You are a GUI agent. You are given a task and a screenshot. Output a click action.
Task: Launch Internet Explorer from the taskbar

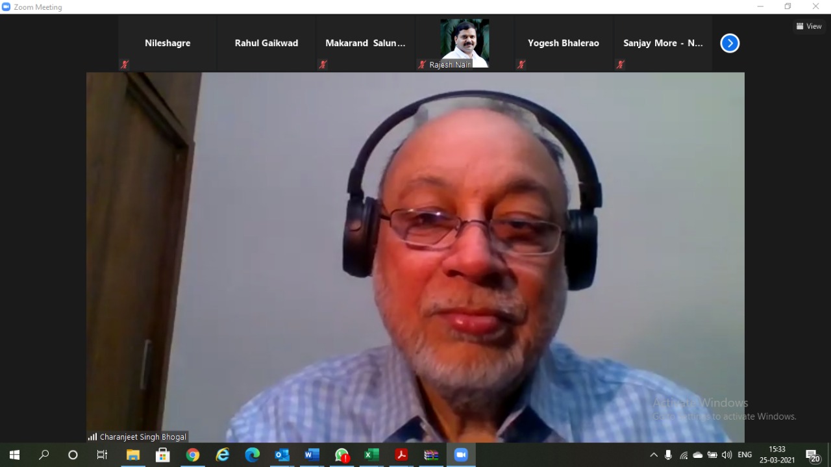(x=223, y=455)
